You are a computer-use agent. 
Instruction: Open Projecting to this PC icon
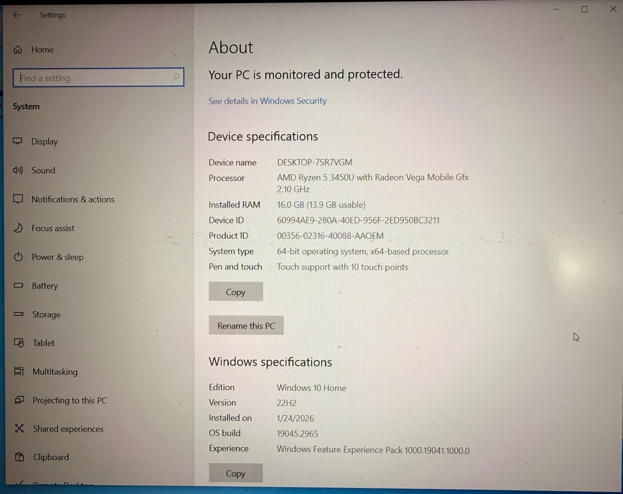(19, 400)
